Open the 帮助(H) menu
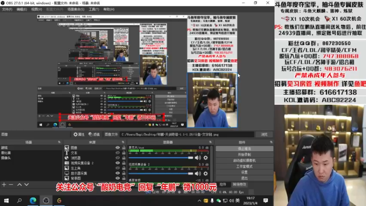366x206 pixels. click(x=109, y=9)
